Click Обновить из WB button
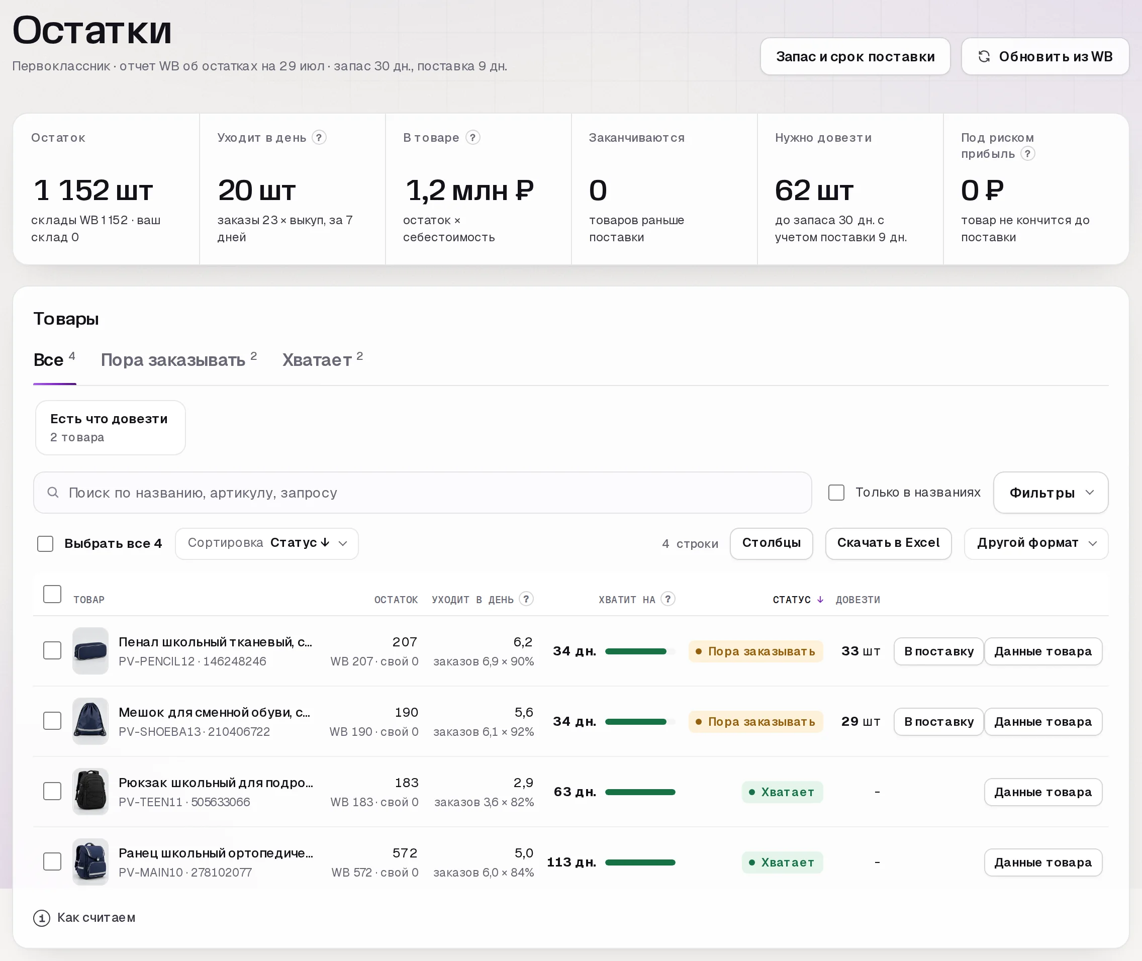 pos(1044,56)
